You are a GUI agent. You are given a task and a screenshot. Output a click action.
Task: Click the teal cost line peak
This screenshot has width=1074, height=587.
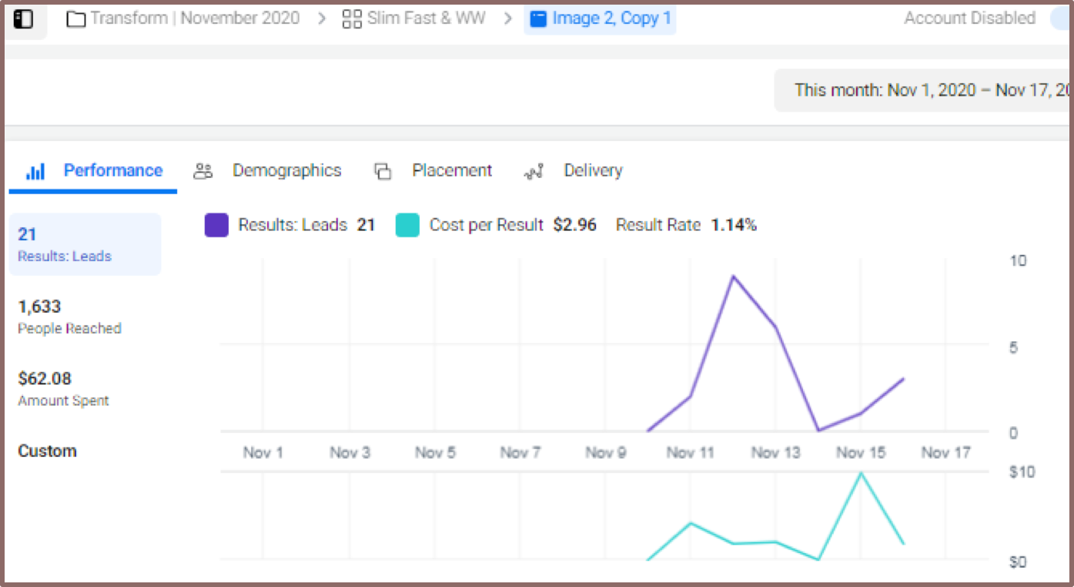pos(861,473)
